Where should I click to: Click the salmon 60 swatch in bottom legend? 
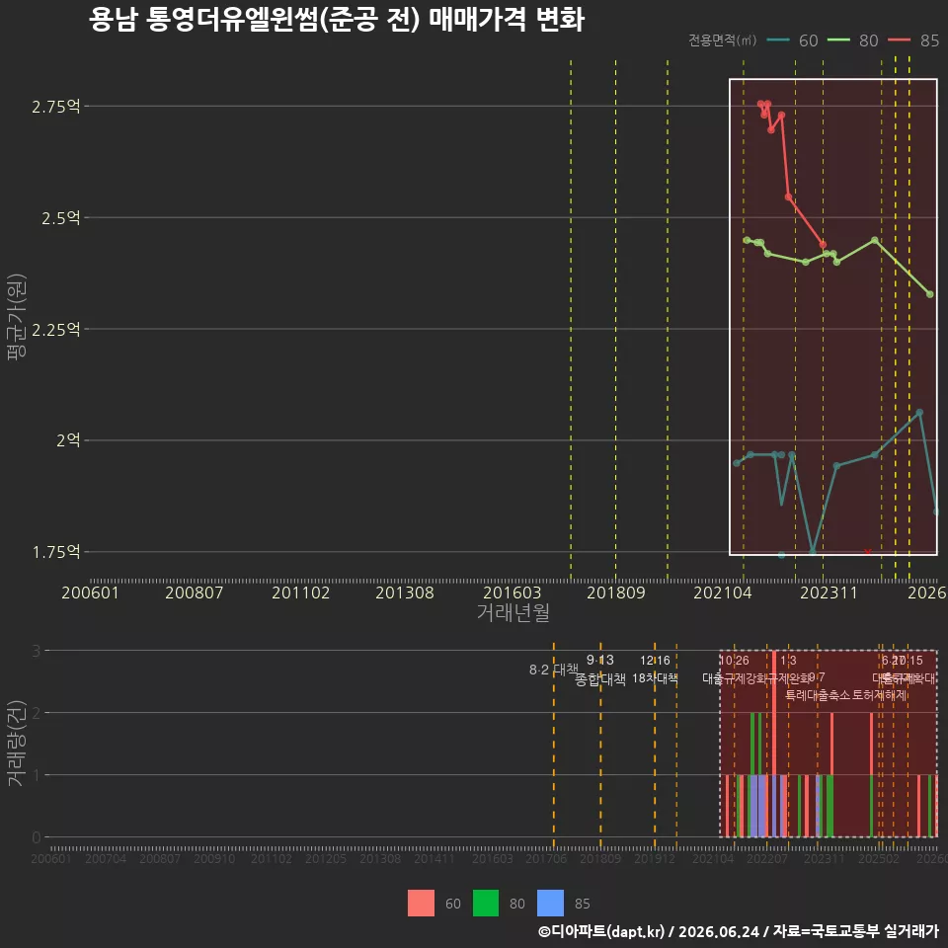421,904
